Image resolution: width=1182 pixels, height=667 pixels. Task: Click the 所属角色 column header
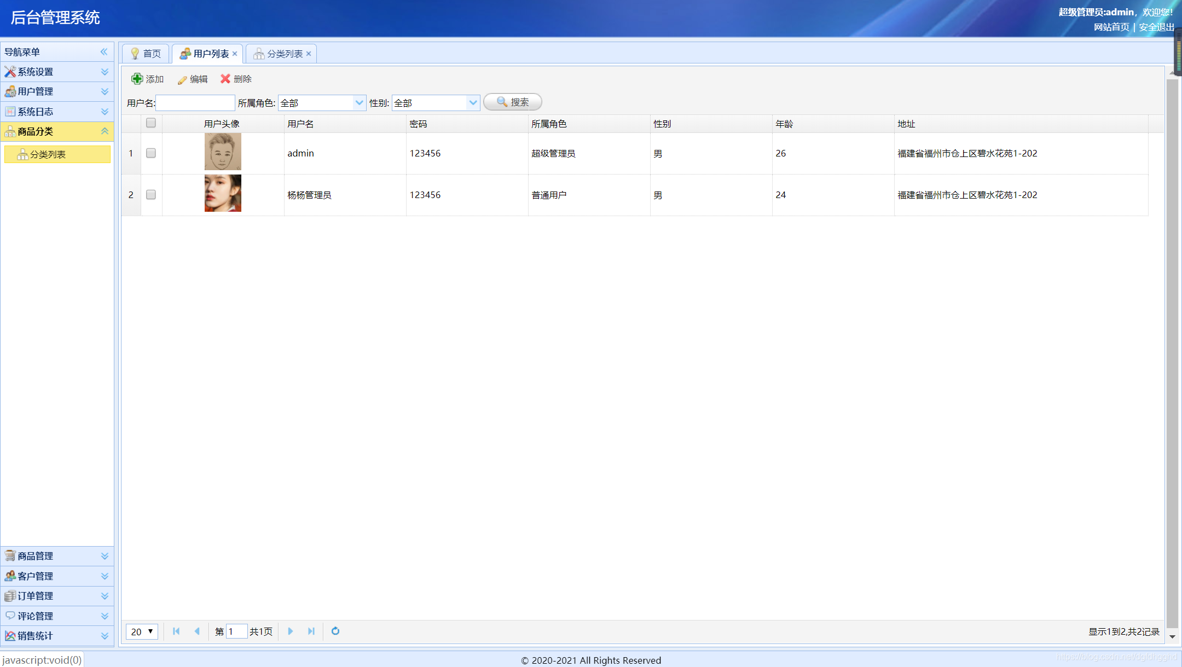pyautogui.click(x=589, y=124)
